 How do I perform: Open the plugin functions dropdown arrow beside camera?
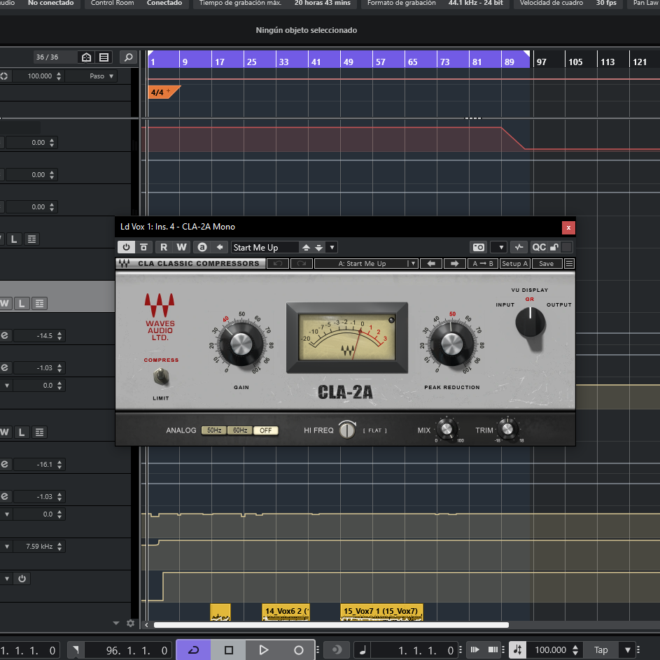[499, 247]
